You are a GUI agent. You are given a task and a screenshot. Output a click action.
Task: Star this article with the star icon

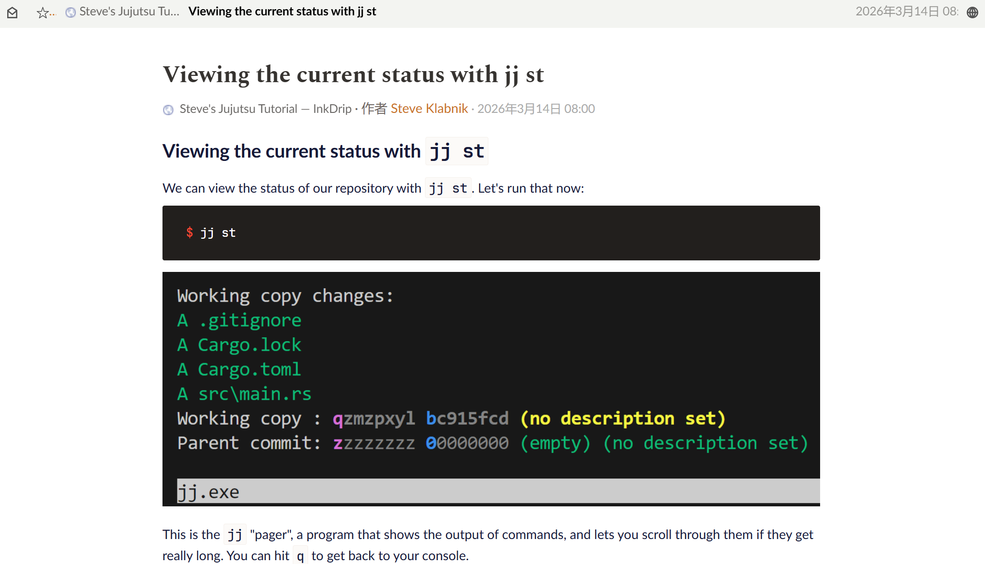pyautogui.click(x=42, y=12)
